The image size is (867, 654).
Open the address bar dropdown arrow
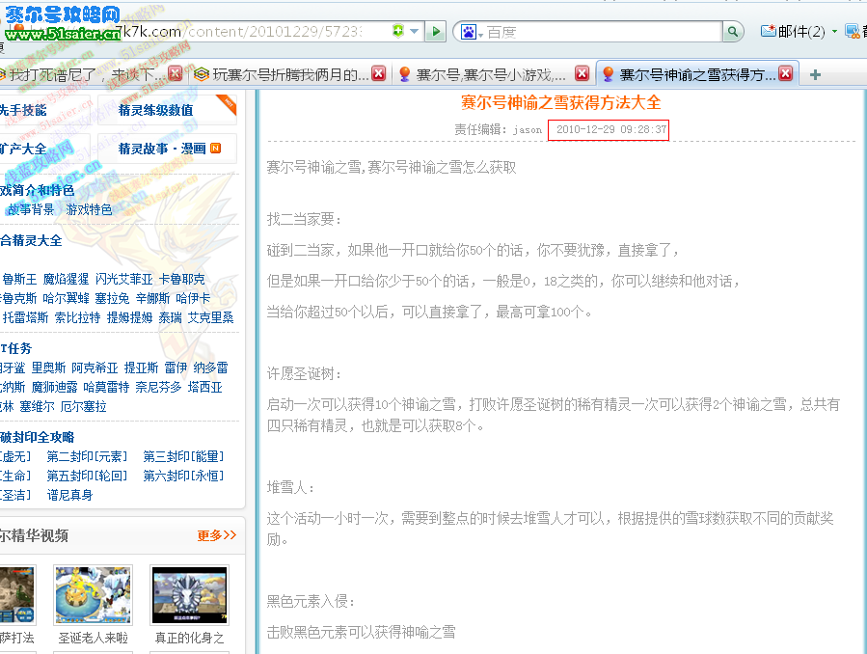point(414,32)
